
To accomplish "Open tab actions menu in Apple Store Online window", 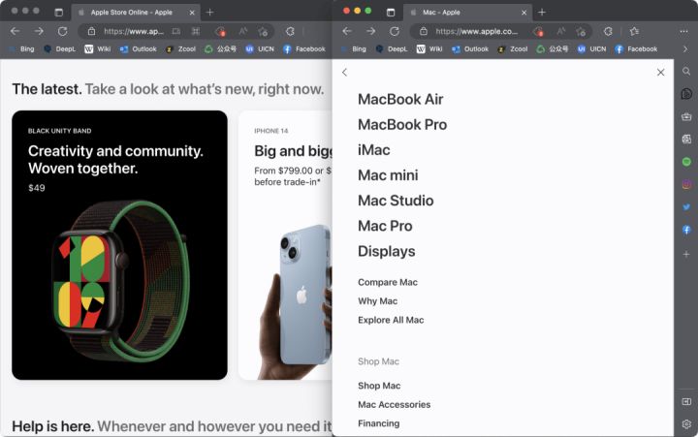I will [x=59, y=12].
